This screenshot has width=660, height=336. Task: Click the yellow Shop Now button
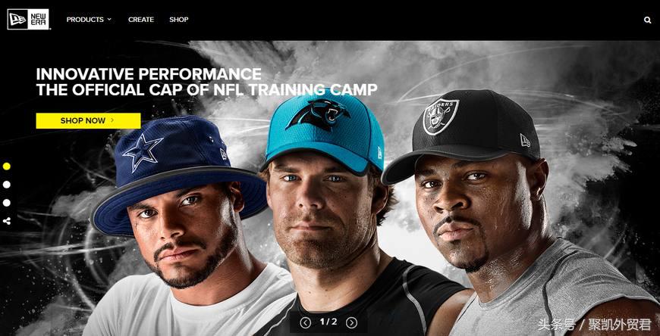point(89,120)
